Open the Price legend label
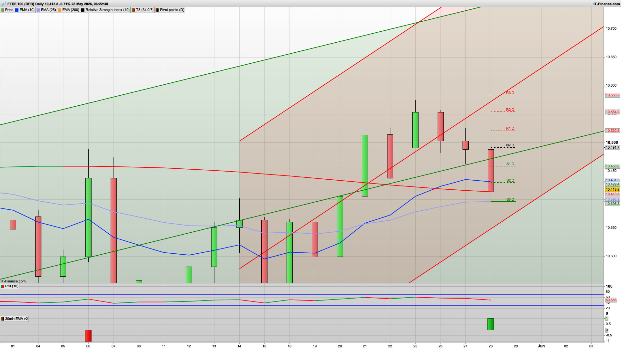 pyautogui.click(x=9, y=10)
